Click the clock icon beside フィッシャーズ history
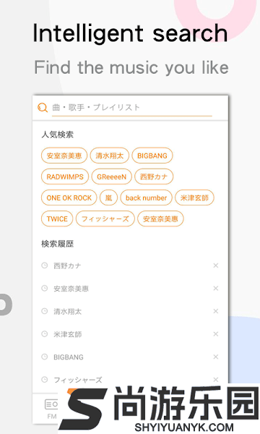 pyautogui.click(x=45, y=380)
